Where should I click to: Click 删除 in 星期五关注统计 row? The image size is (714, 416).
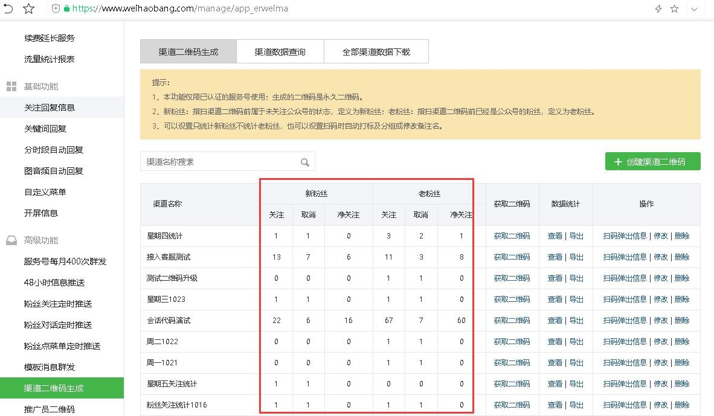[x=681, y=383]
